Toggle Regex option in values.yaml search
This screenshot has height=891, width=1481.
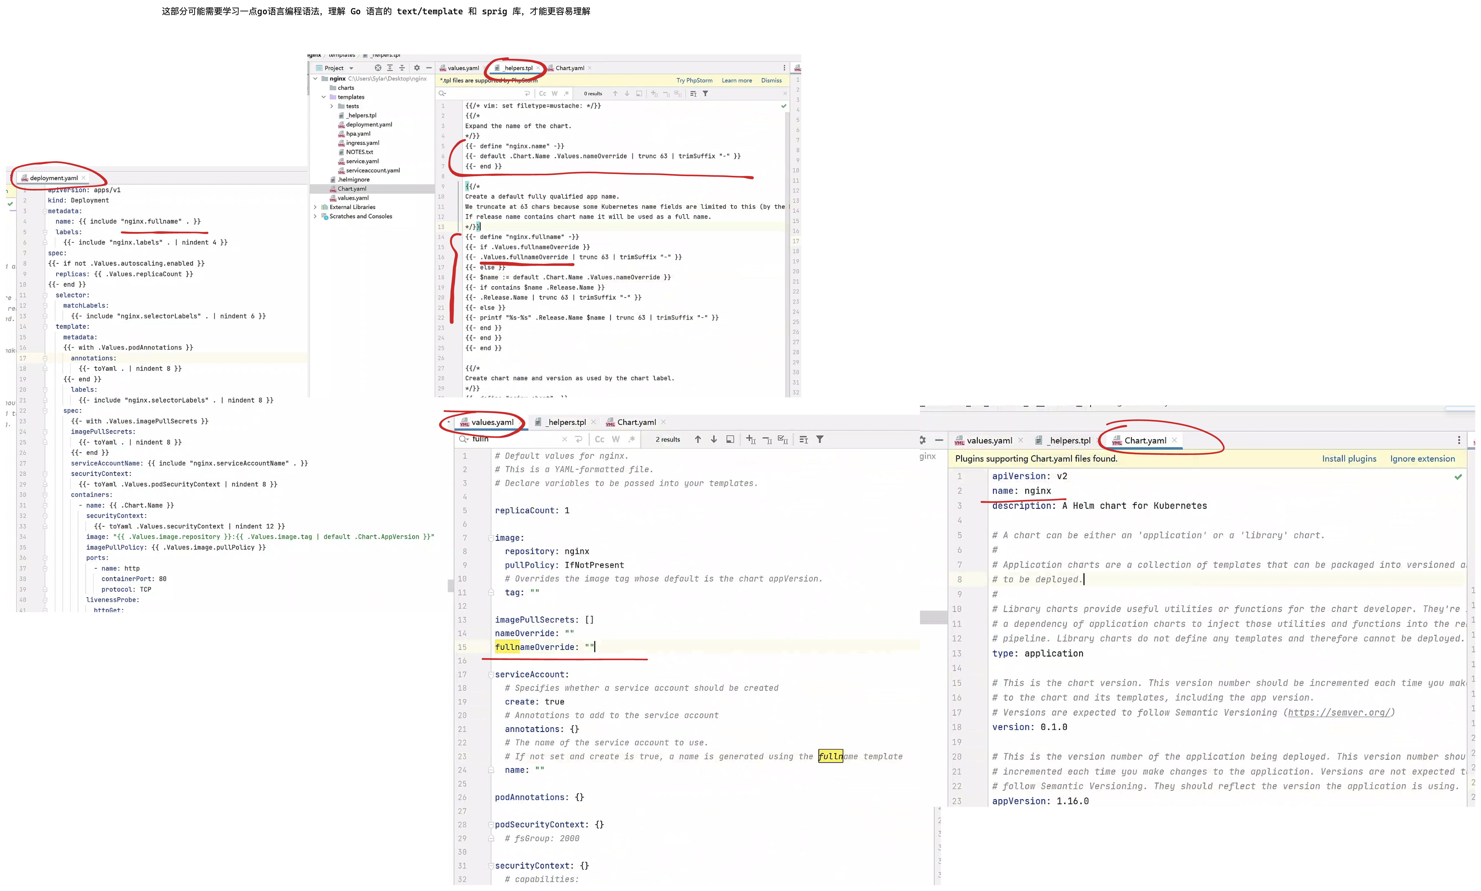click(x=632, y=440)
